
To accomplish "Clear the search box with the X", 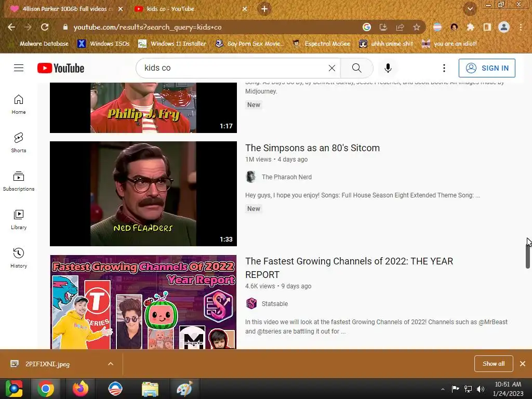I will coord(332,68).
